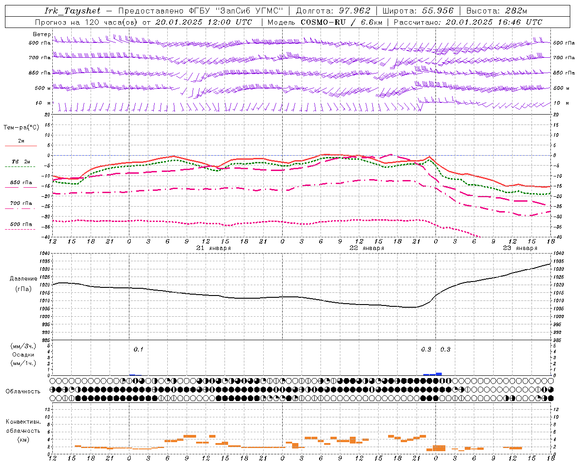Select the longitude value Долгота: 97.962
The width and height of the screenshot is (577, 462).
click(333, 11)
